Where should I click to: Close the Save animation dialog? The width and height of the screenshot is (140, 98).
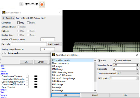(x=60, y=13)
